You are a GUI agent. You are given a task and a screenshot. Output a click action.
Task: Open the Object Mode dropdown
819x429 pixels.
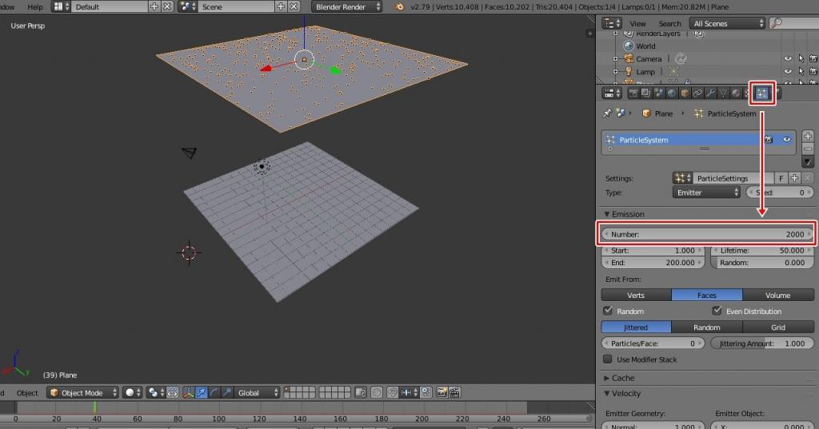pos(82,392)
